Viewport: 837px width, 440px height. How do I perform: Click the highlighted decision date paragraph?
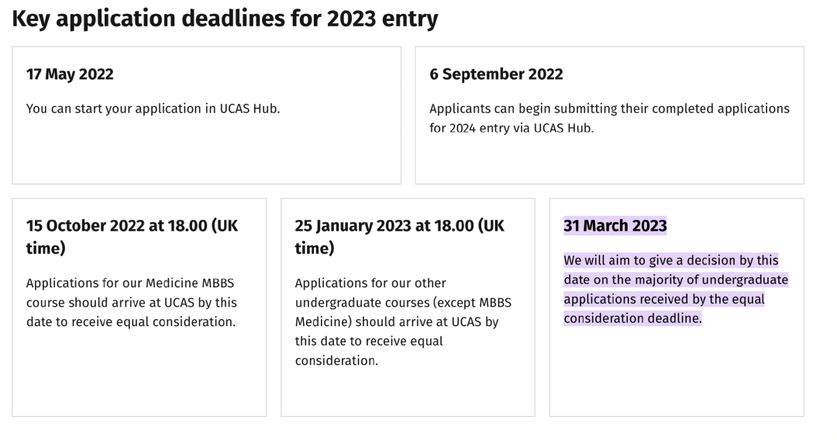click(x=676, y=290)
